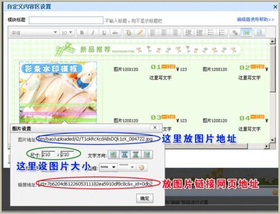Toggle the insert image toolbar icon
The image size is (280, 214).
pos(246,33)
